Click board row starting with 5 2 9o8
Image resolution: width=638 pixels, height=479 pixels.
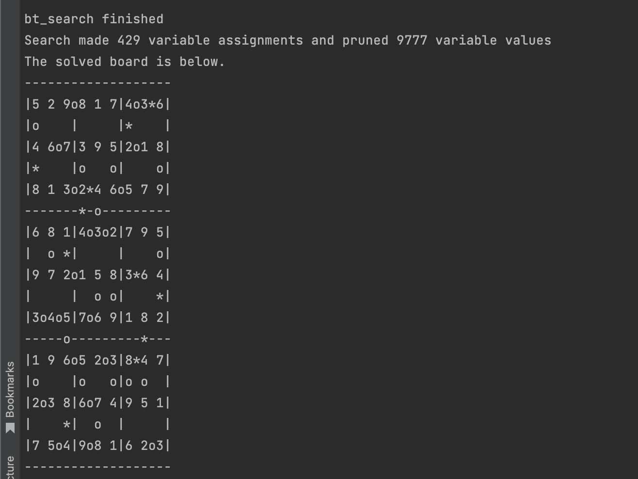[x=97, y=104]
